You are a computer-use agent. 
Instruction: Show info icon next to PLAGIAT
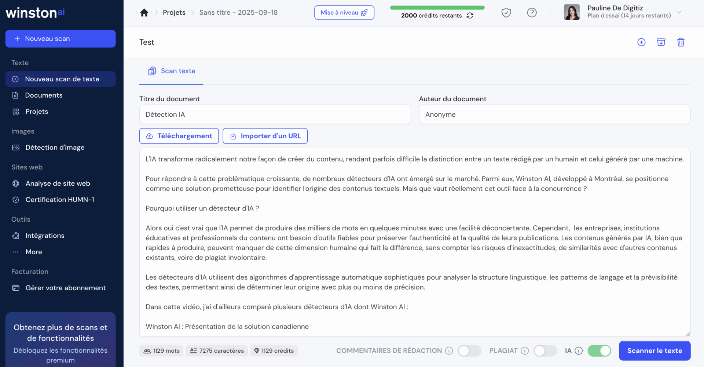coord(525,351)
